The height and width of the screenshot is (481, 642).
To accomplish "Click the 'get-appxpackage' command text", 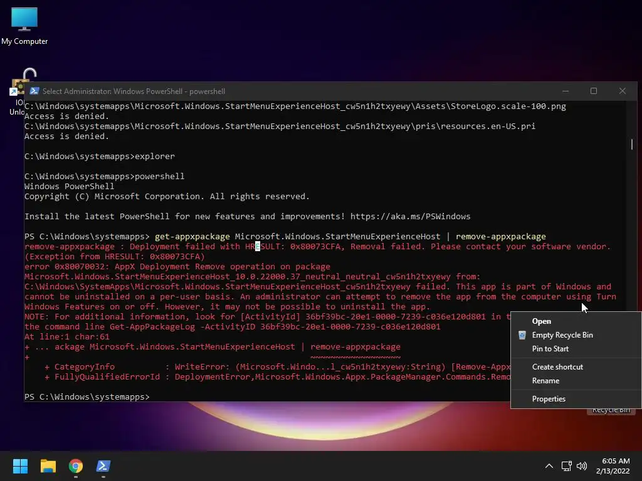I will point(192,236).
